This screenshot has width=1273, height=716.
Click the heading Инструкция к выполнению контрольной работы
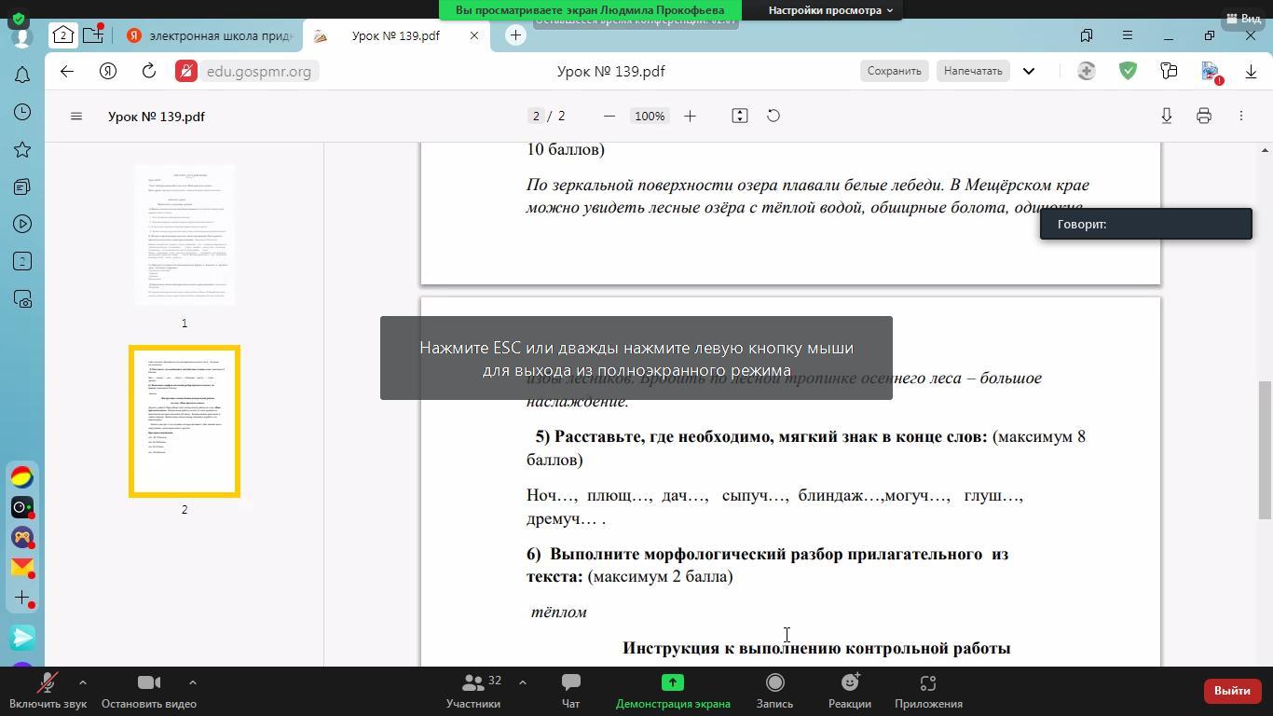(816, 648)
